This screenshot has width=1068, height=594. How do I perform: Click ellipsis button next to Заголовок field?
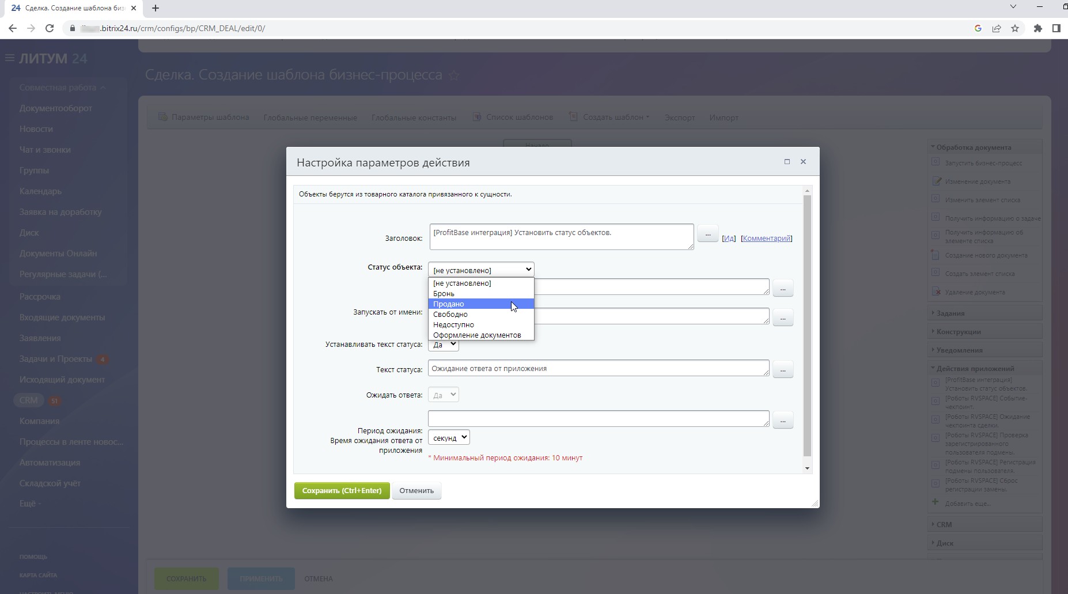coord(707,234)
